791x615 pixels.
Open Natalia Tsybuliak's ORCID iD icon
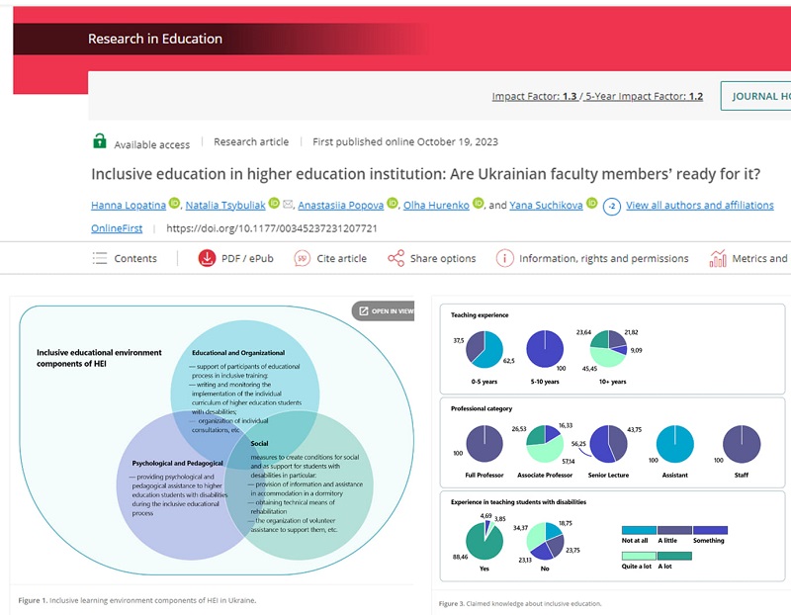pos(274,203)
